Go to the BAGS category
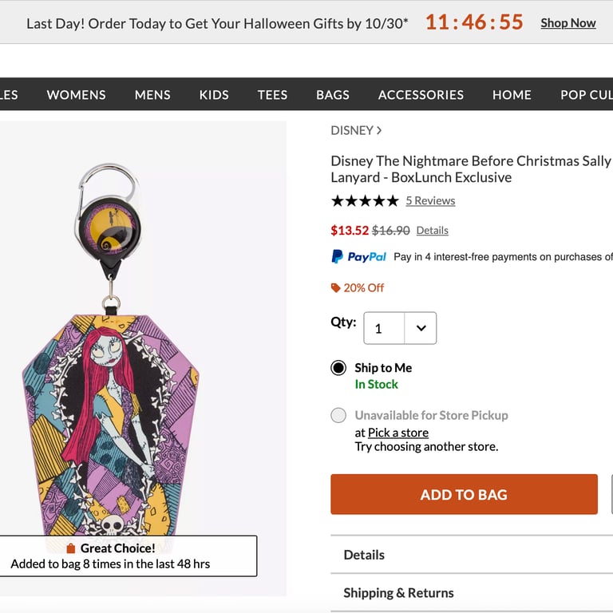613x613 pixels. 333,95
